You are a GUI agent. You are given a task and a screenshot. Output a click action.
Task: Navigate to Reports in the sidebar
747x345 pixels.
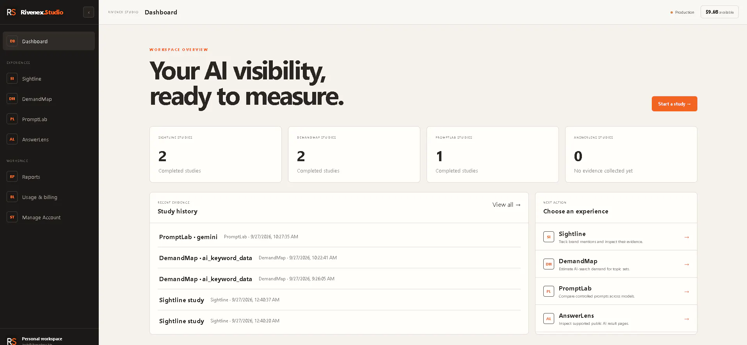point(49,177)
